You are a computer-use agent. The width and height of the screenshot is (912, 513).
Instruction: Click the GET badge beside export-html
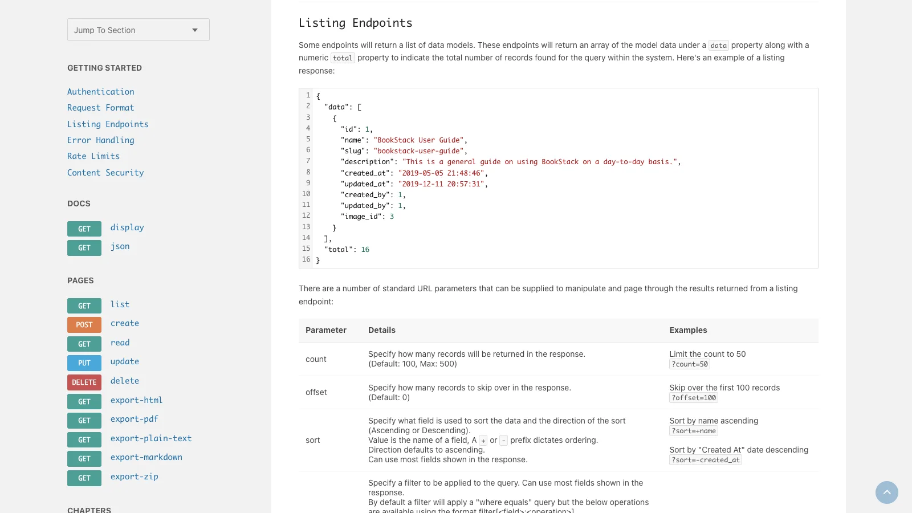84,402
